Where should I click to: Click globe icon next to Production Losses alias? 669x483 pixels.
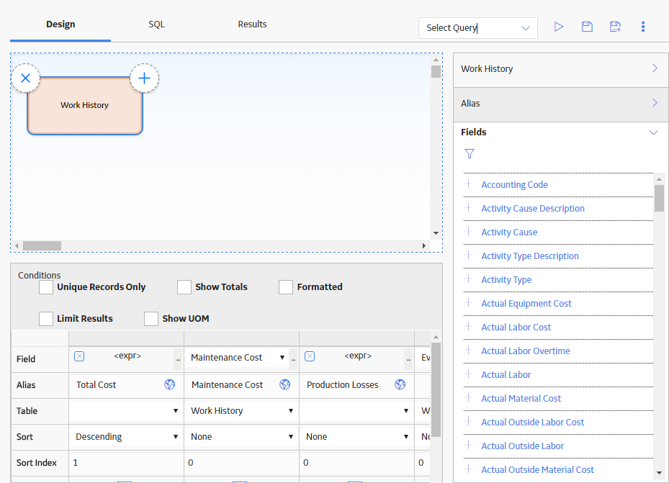[x=400, y=384]
